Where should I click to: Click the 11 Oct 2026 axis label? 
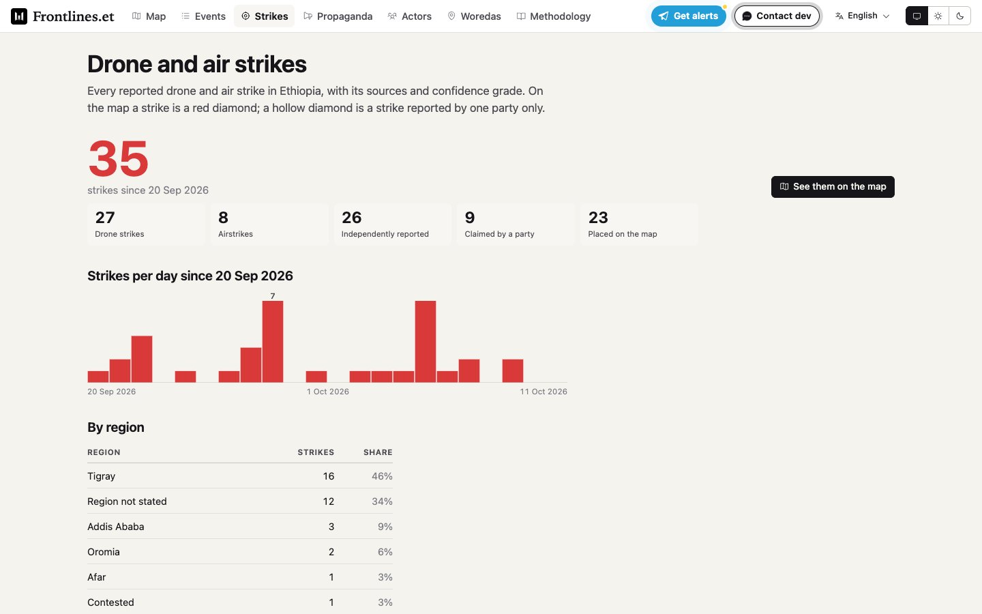click(544, 392)
